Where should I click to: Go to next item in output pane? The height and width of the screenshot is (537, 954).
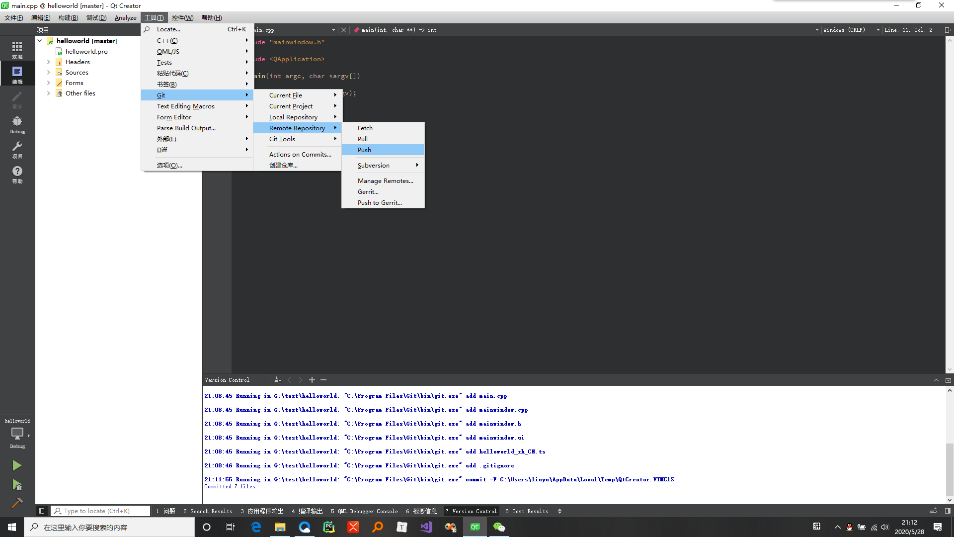(x=301, y=380)
